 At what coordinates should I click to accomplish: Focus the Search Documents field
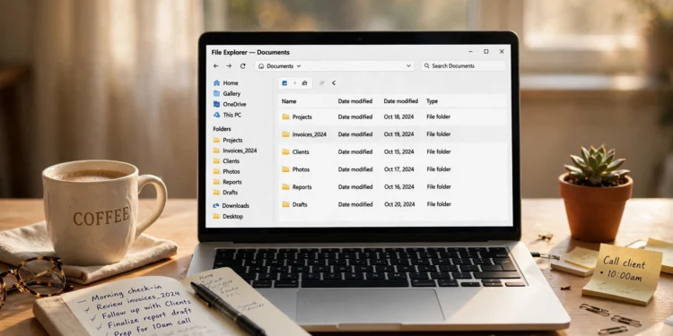pos(463,66)
